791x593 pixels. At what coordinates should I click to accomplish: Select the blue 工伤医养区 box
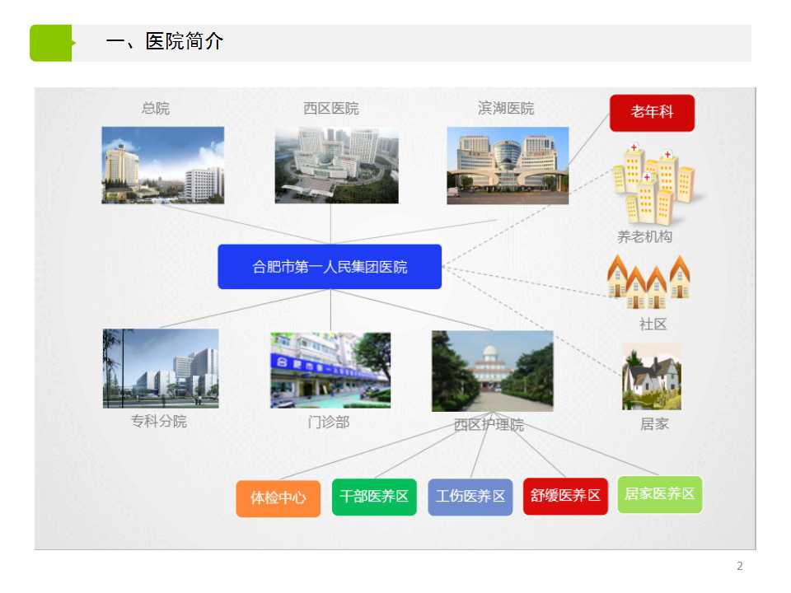click(470, 497)
